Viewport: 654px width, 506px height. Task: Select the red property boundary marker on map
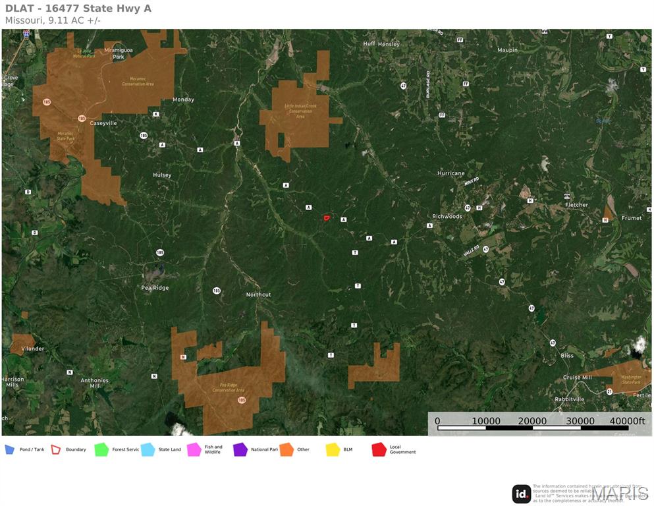[x=326, y=217]
